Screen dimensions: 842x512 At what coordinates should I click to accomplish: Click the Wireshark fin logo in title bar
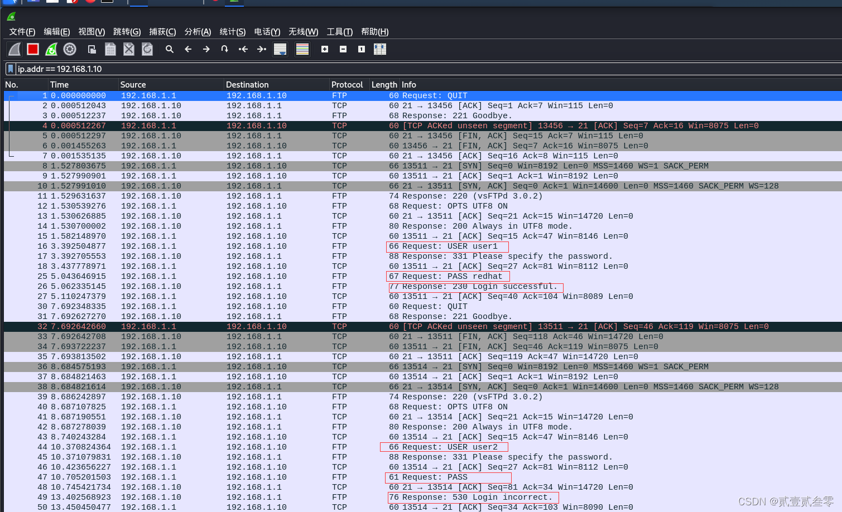click(11, 17)
